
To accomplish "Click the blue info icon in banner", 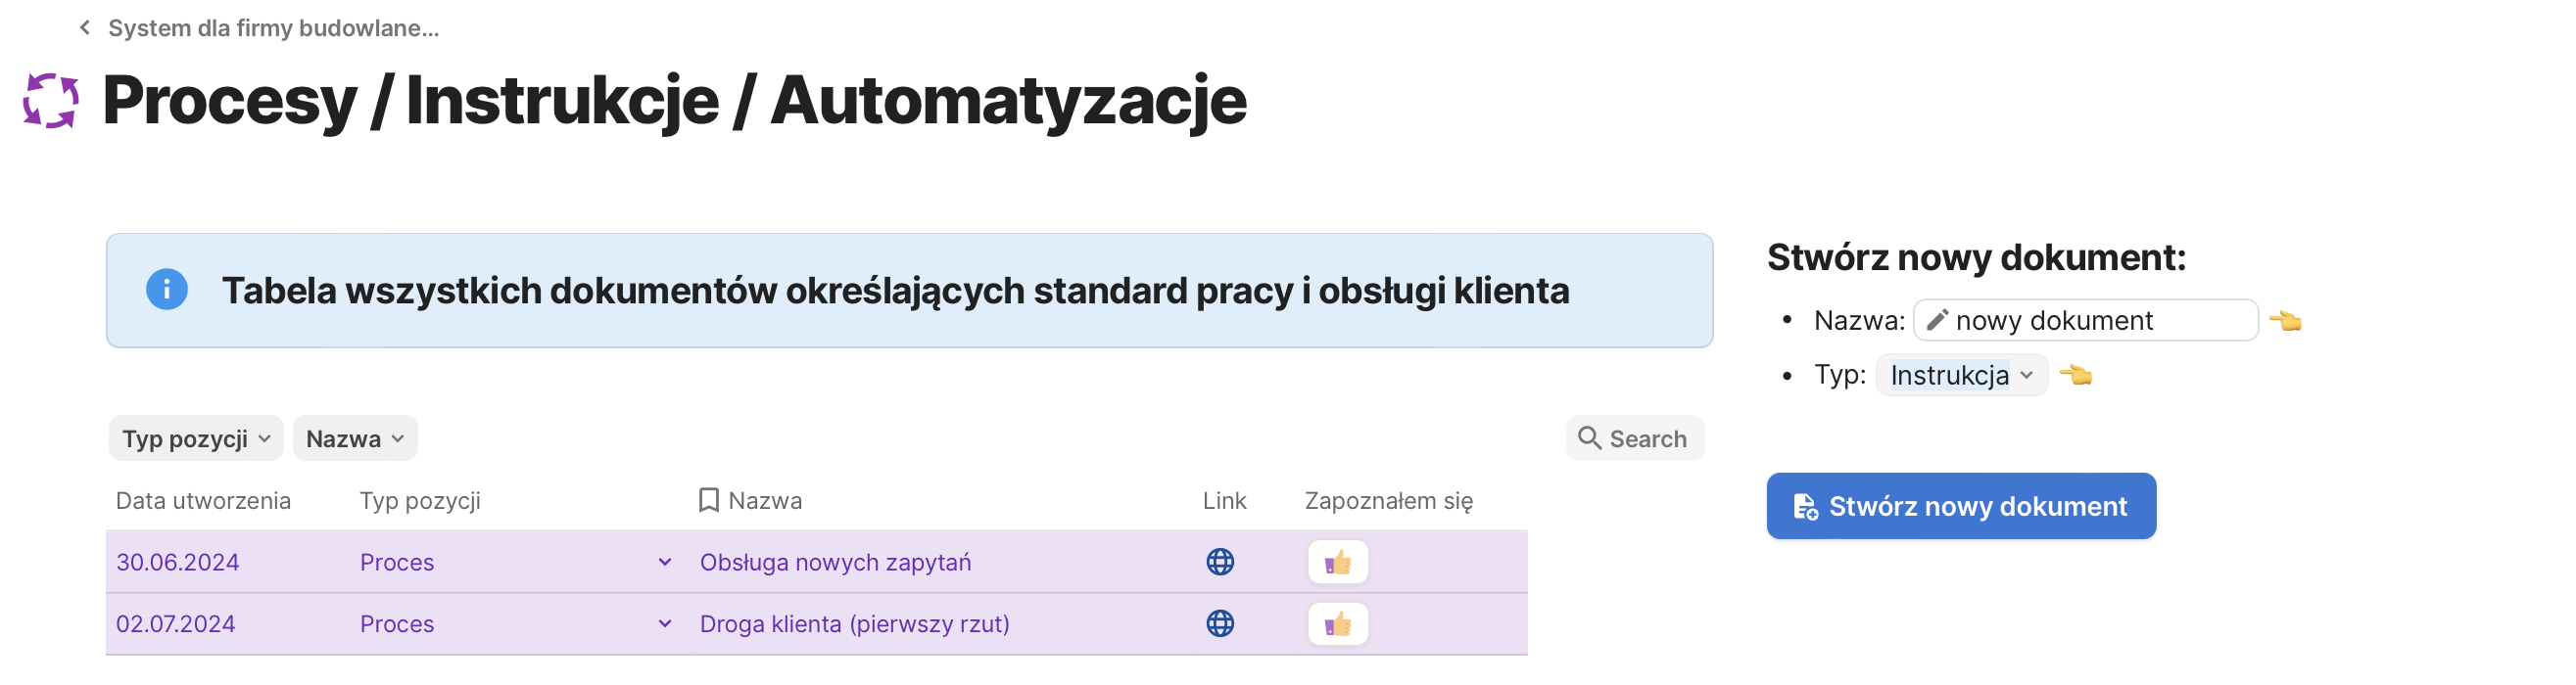I will coord(167,291).
